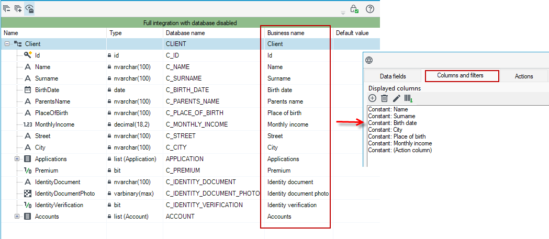Add a displayed column with the plus icon
Image resolution: width=549 pixels, height=239 pixels.
pos(373,98)
